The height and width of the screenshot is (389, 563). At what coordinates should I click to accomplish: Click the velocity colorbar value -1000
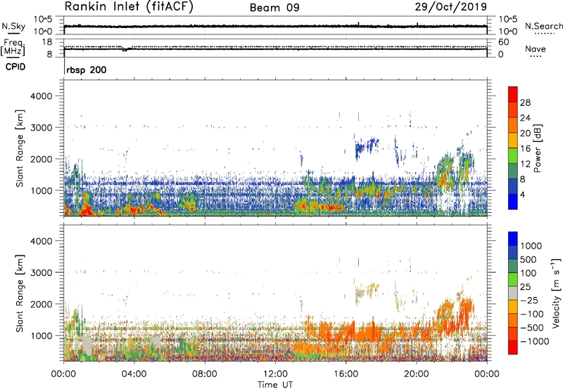(x=535, y=341)
